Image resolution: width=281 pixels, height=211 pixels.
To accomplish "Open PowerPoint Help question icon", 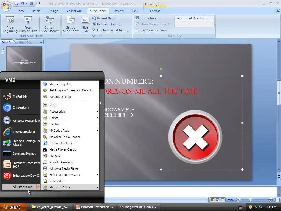I will (x=278, y=11).
